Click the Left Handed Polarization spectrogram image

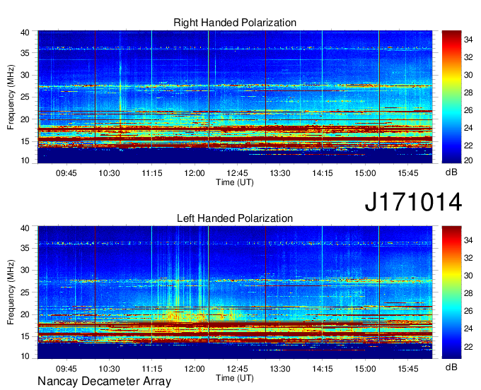pos(235,292)
